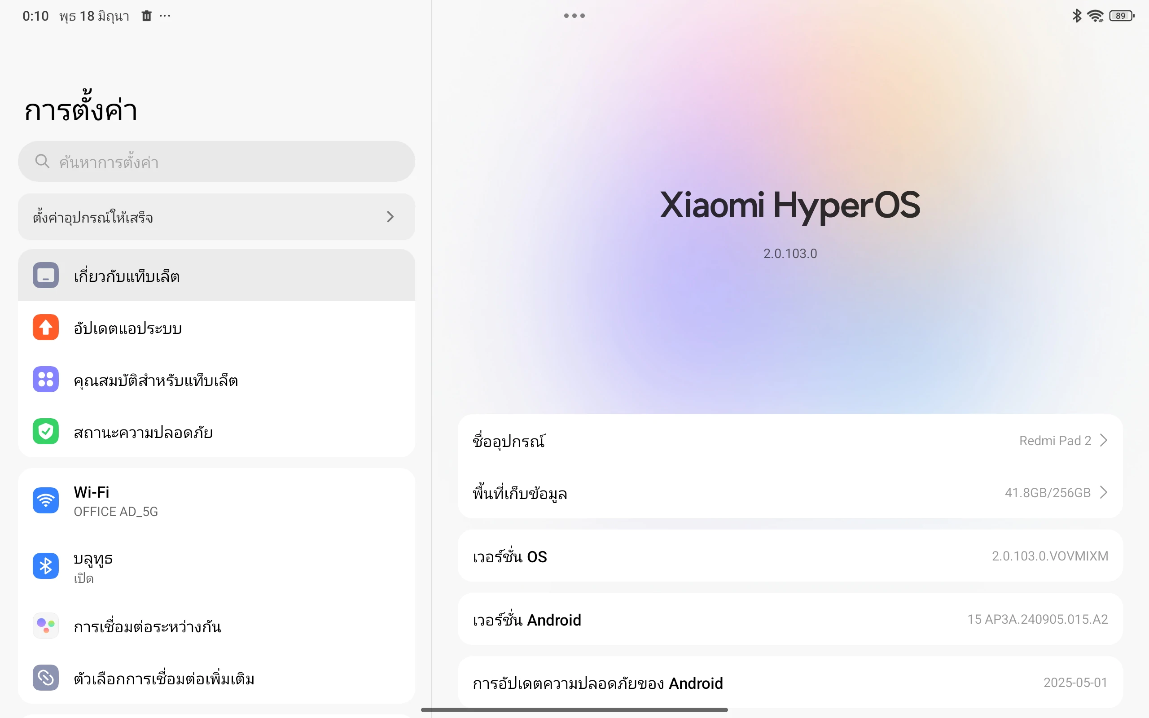Select สถานะความปลอดภัย menu item
The width and height of the screenshot is (1149, 718).
216,431
